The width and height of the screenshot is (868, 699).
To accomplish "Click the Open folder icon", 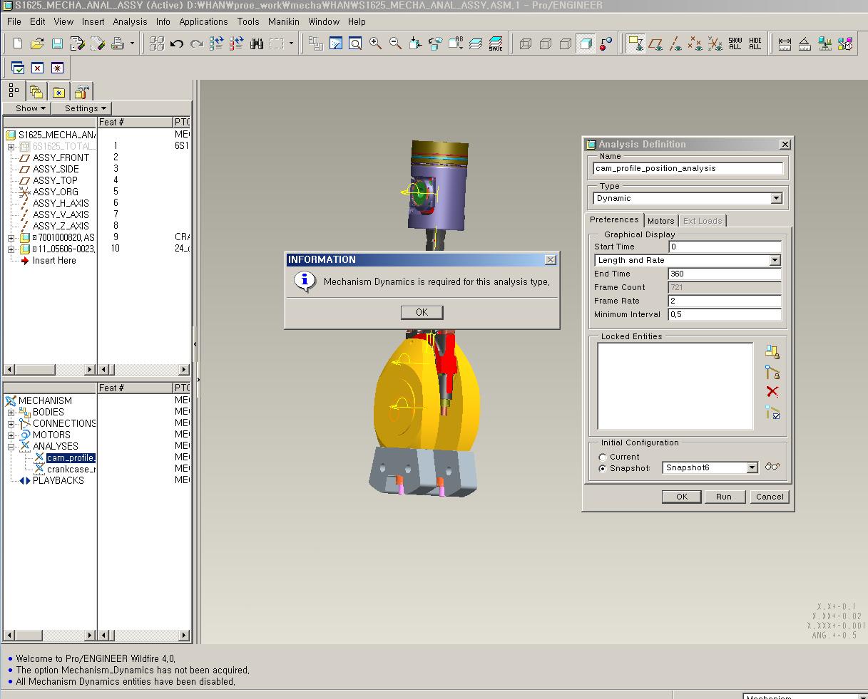I will tap(37, 44).
